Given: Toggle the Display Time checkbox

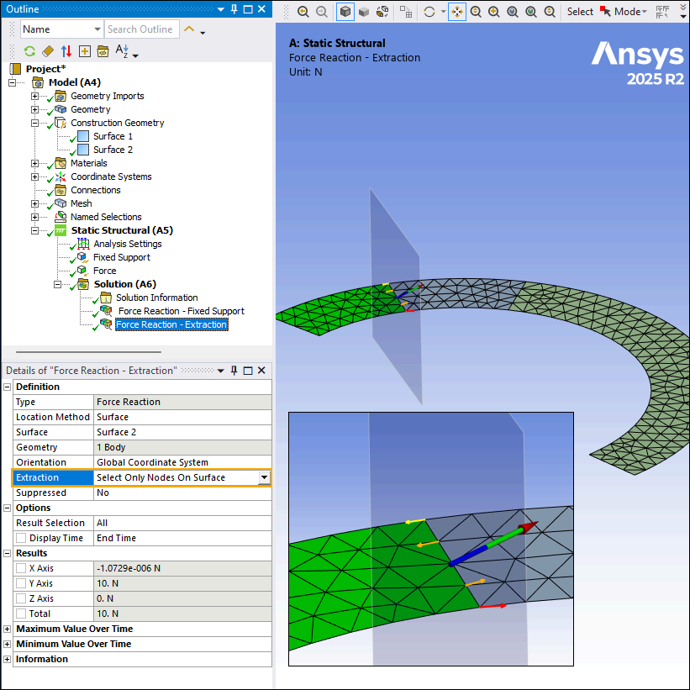Looking at the screenshot, I should tap(21, 538).
